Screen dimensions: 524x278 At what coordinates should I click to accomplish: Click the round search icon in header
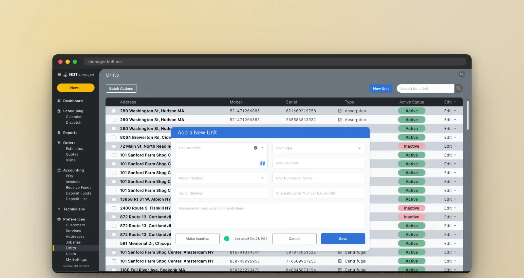[462, 74]
